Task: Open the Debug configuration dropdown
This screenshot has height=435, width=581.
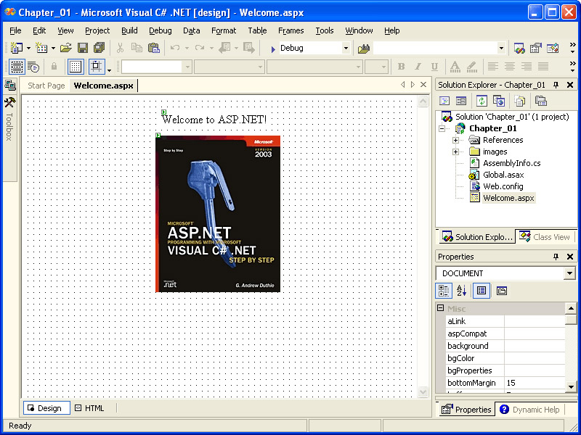Action: point(346,48)
